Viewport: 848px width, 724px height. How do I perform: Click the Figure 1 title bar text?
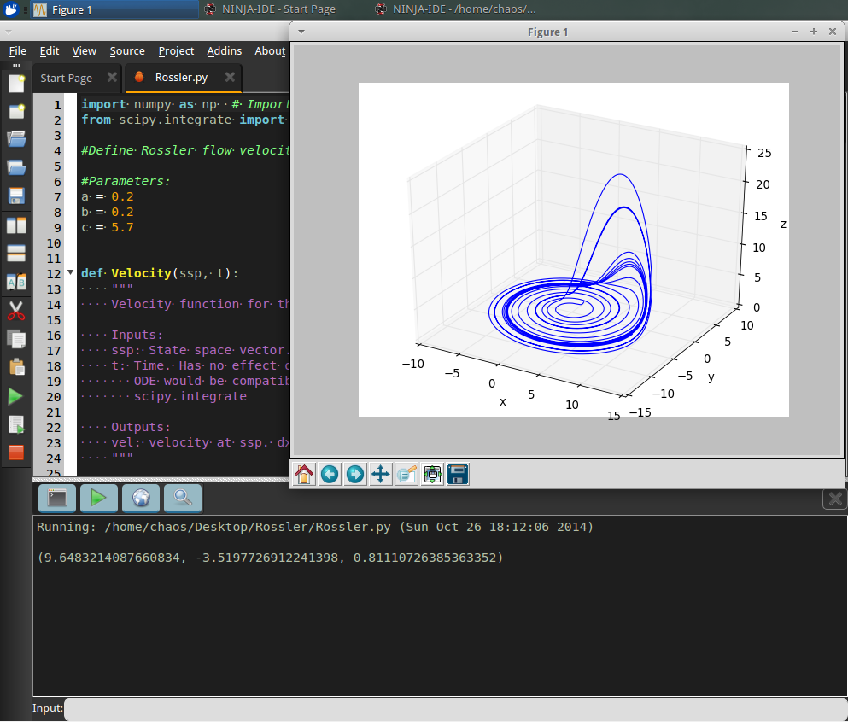coord(548,32)
